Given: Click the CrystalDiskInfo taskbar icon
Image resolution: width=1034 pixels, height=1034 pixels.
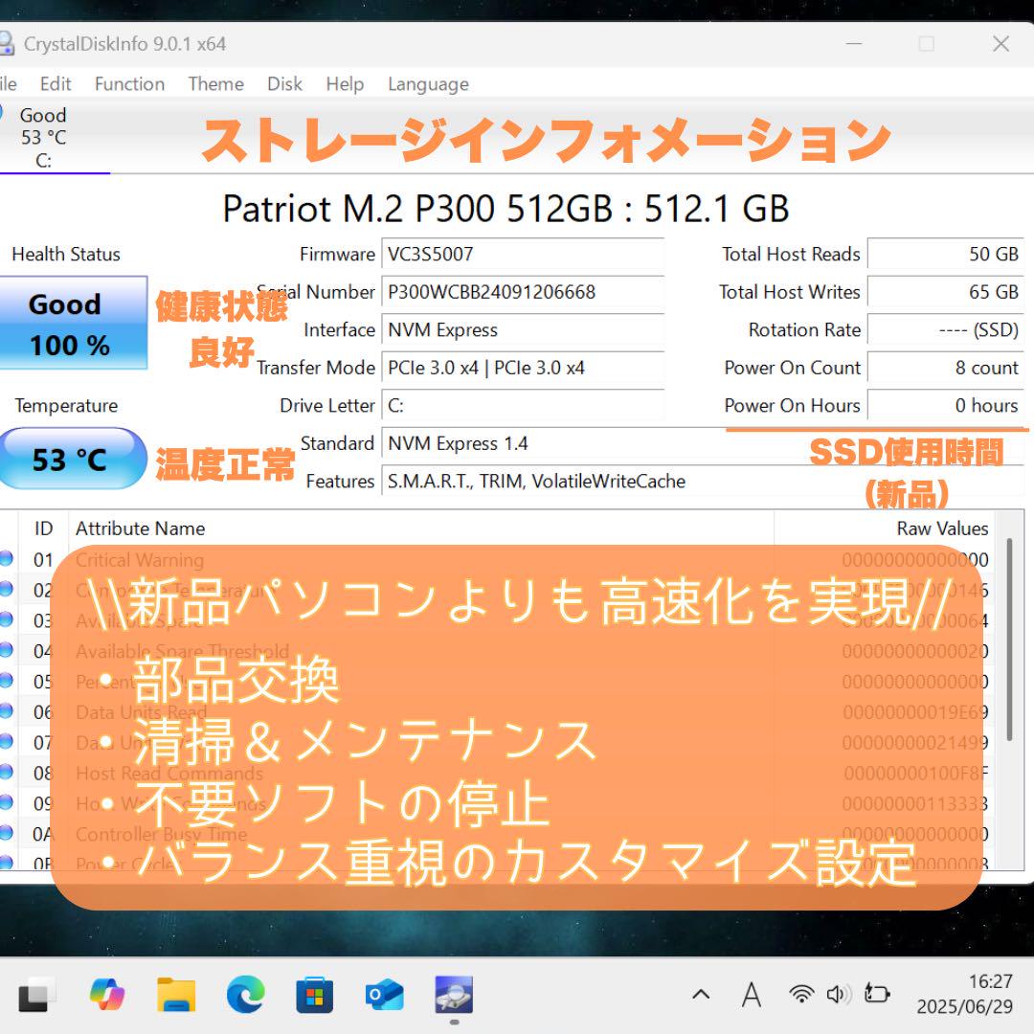Looking at the screenshot, I should click(454, 994).
